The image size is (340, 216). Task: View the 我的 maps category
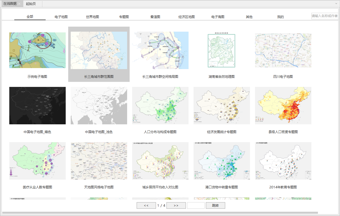280,17
